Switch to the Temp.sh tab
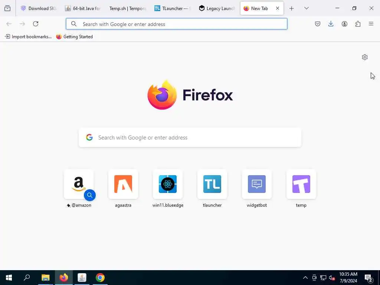The height and width of the screenshot is (285, 380). coord(127,9)
